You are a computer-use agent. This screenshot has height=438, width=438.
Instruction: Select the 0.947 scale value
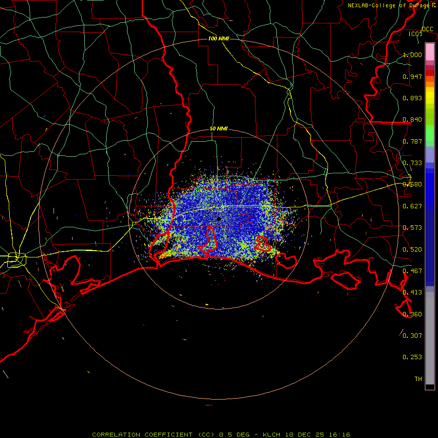[x=412, y=76]
